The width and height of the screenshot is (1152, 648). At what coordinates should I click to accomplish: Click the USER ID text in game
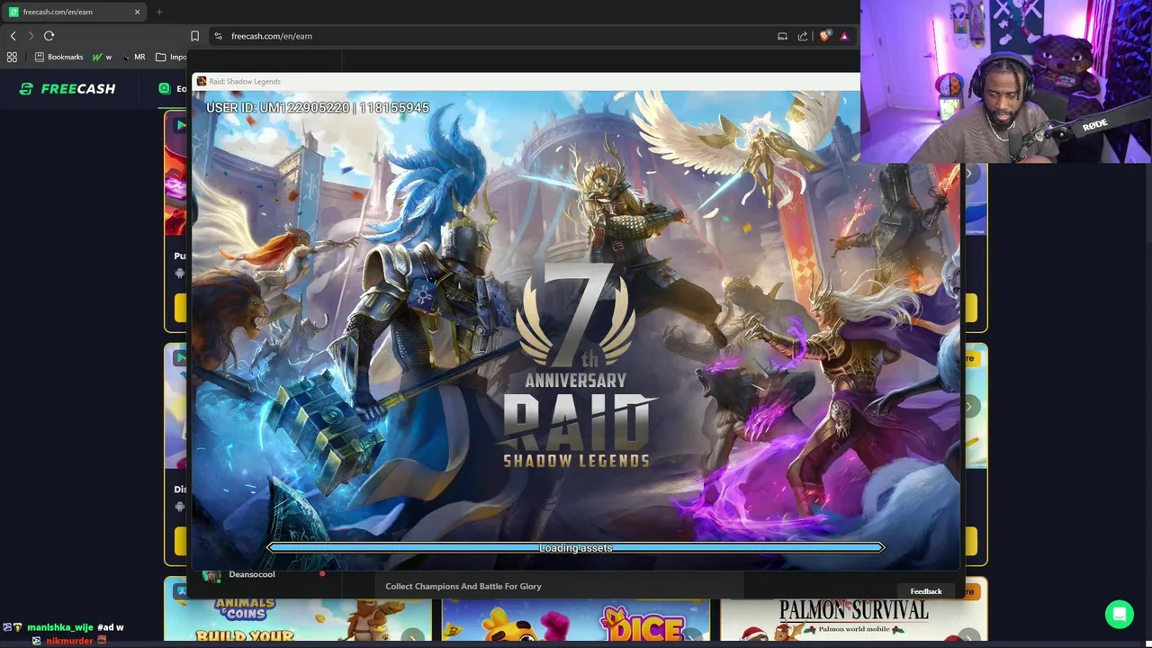(x=318, y=107)
